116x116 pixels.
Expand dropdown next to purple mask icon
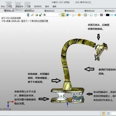point(104,15)
